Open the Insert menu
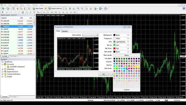The width and height of the screenshot is (186, 105). click(16, 5)
